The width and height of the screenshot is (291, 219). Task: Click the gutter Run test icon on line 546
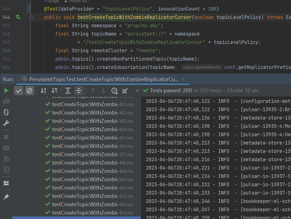point(18,17)
